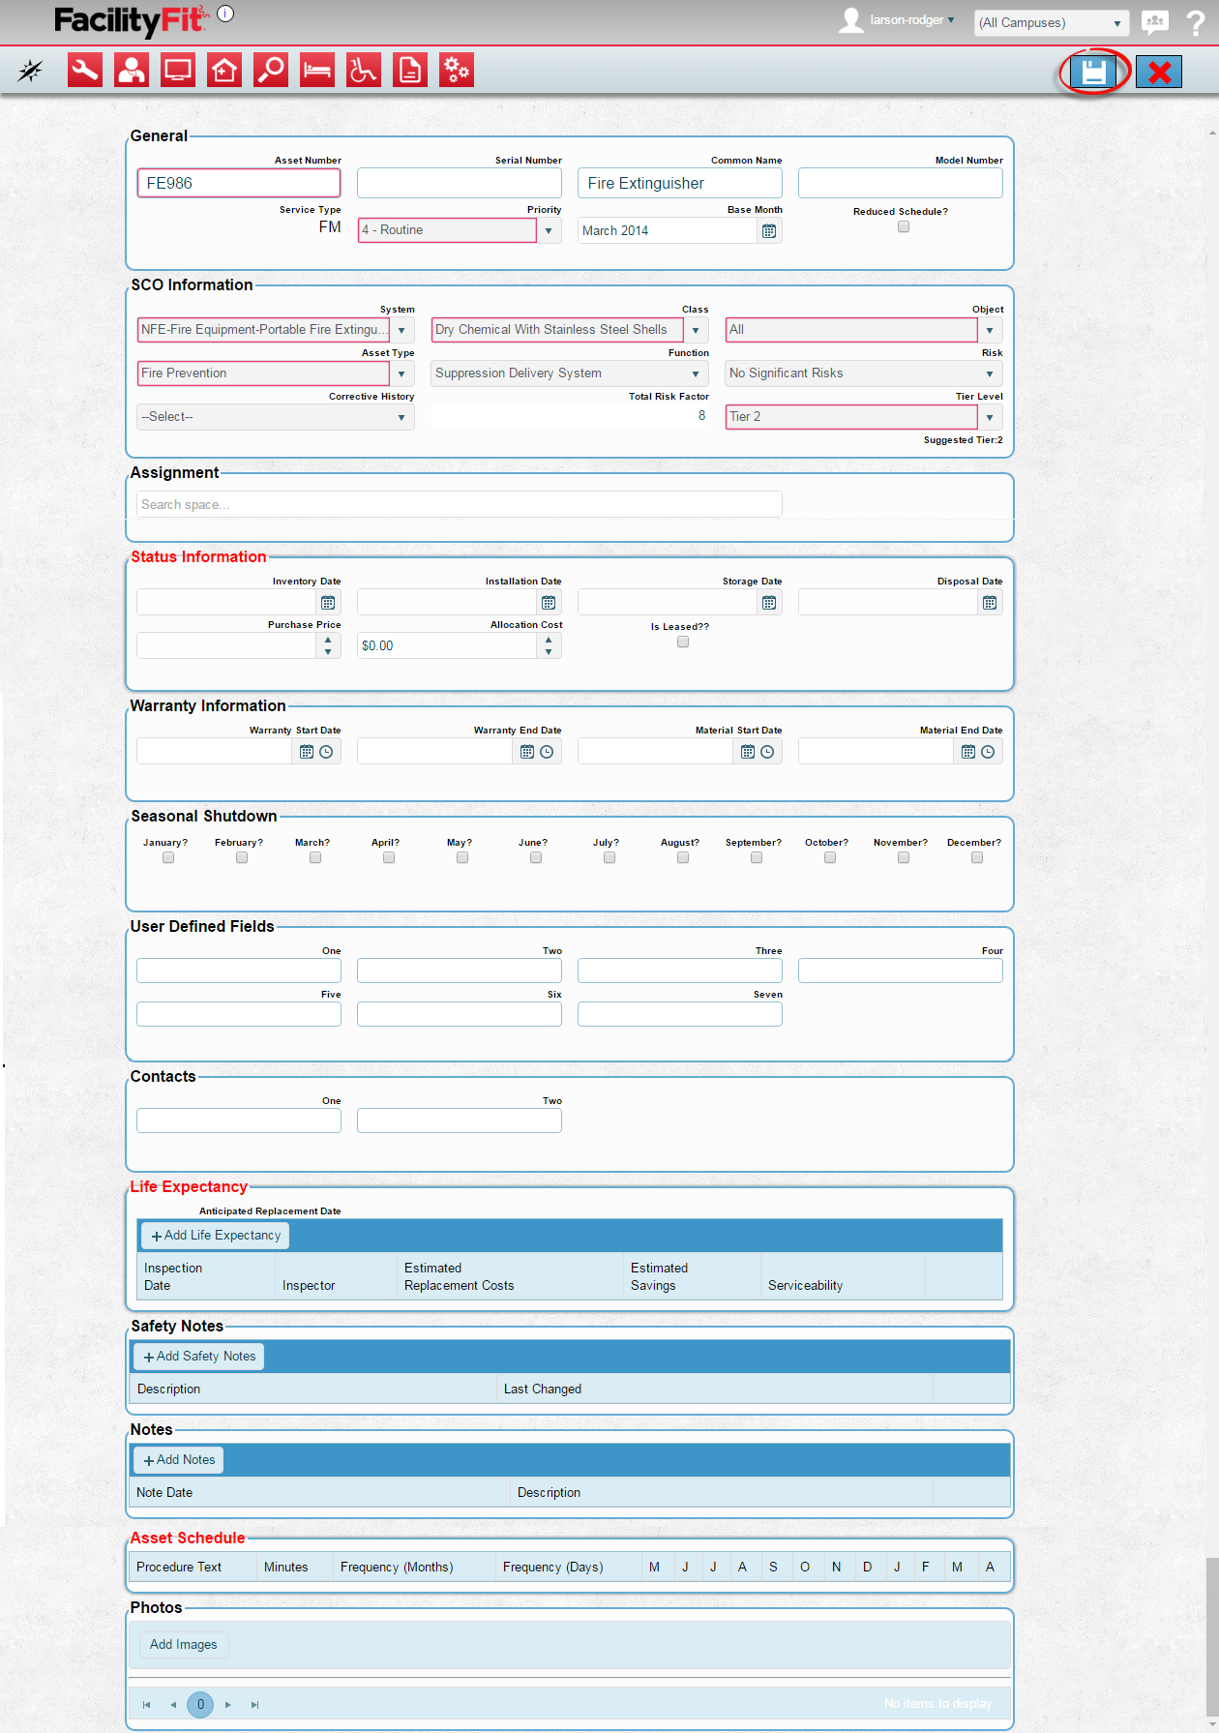The width and height of the screenshot is (1219, 1733).
Task: Click Add Life Expectancy button
Action: pos(216,1236)
